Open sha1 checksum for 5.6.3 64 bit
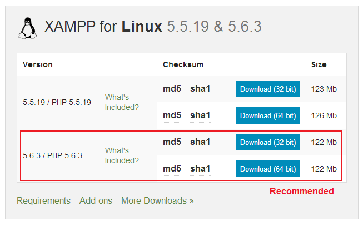Image resolution: width=363 pixels, height=226 pixels. pyautogui.click(x=200, y=169)
